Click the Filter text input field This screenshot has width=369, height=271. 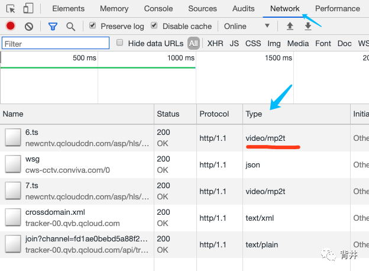point(56,43)
